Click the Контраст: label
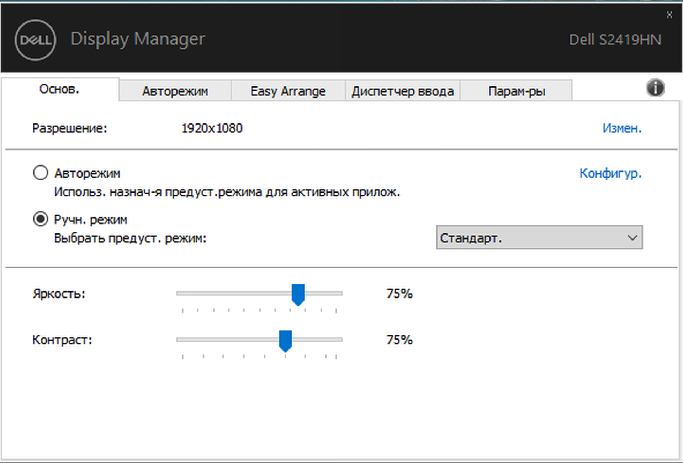The image size is (683, 463). (62, 340)
